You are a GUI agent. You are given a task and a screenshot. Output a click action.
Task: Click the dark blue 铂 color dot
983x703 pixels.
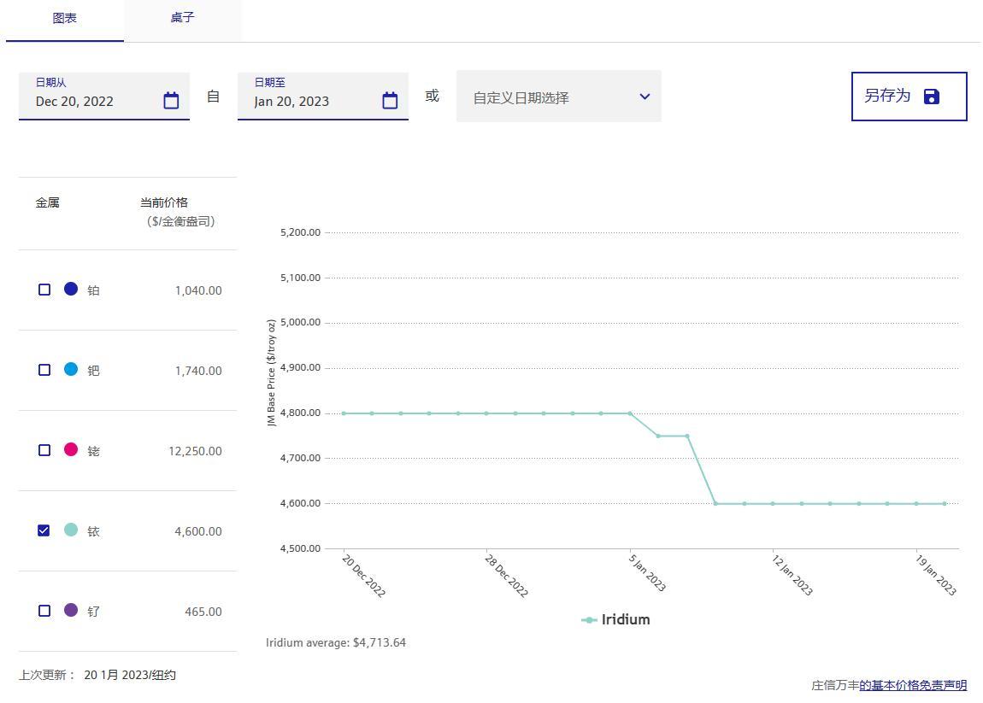[x=71, y=289]
